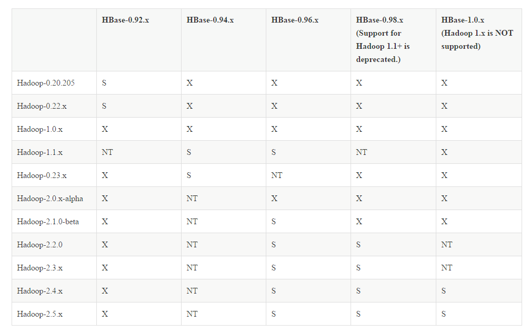530x334 pixels.
Task: Select NT cell for Hadoop-2.2.0 under HBase-1.0.x
Action: tap(447, 245)
